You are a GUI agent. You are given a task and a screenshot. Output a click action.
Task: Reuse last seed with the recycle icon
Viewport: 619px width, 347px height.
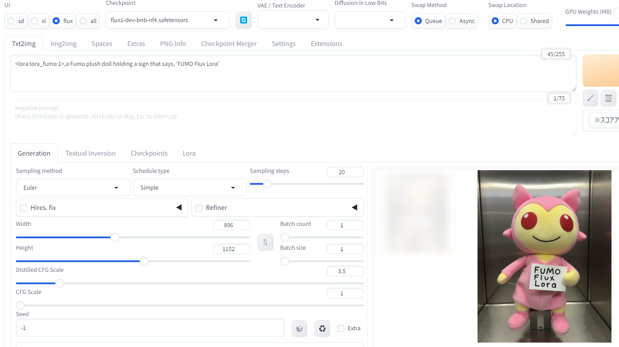click(x=322, y=328)
